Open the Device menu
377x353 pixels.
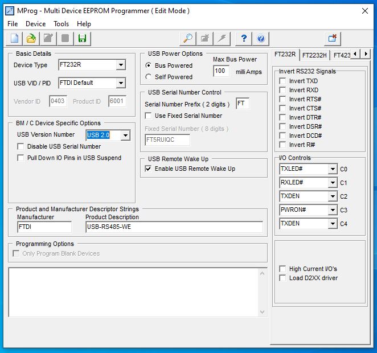coord(35,24)
